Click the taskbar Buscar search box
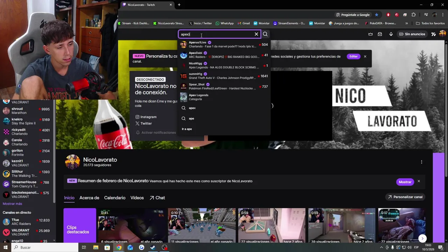The height and width of the screenshot is (252, 448). (x=45, y=247)
